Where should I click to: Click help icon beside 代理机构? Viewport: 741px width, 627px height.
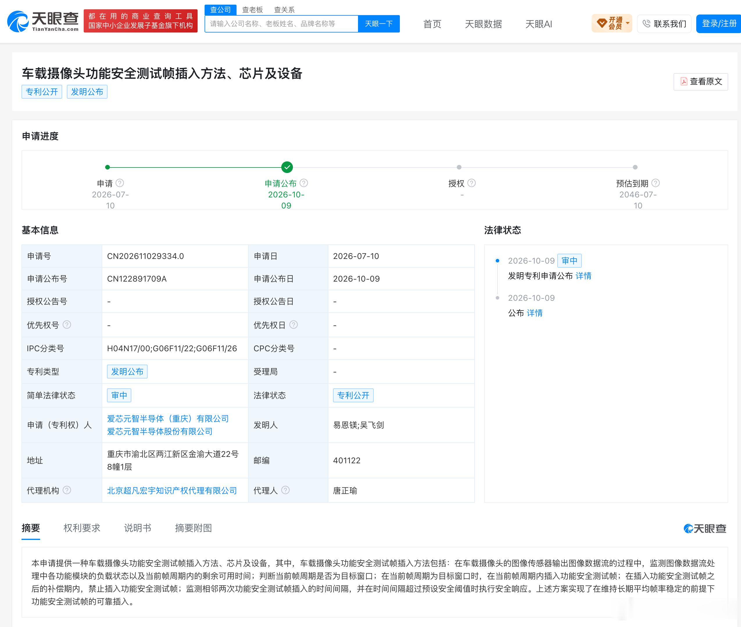(67, 490)
